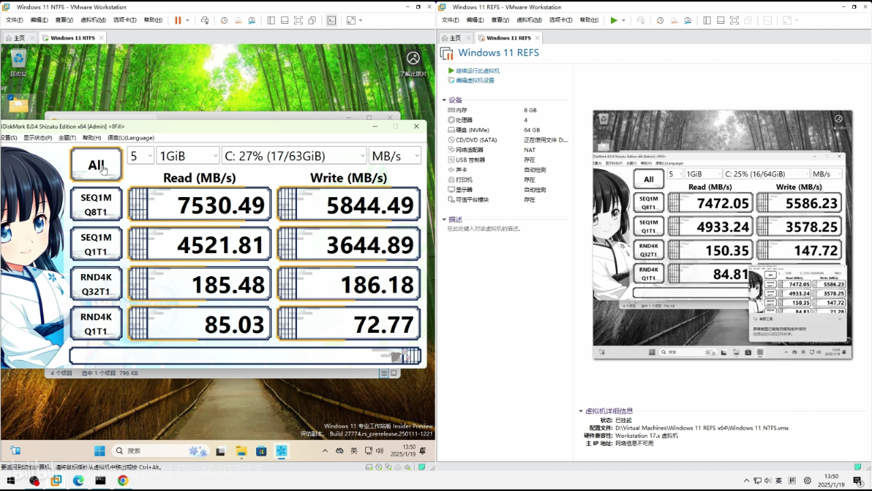
Task: Open the drive dropdown showing C: 27%
Action: pos(294,156)
